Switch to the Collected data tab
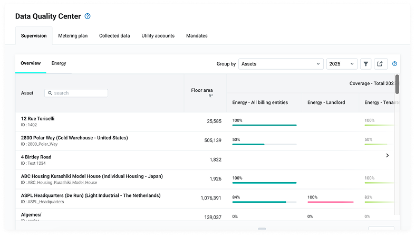 tap(114, 36)
